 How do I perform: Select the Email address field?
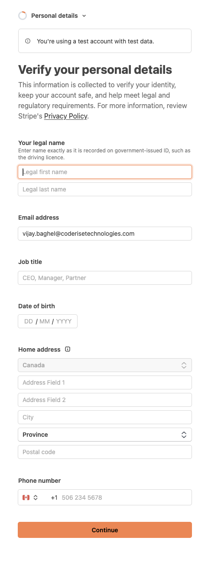(105, 234)
